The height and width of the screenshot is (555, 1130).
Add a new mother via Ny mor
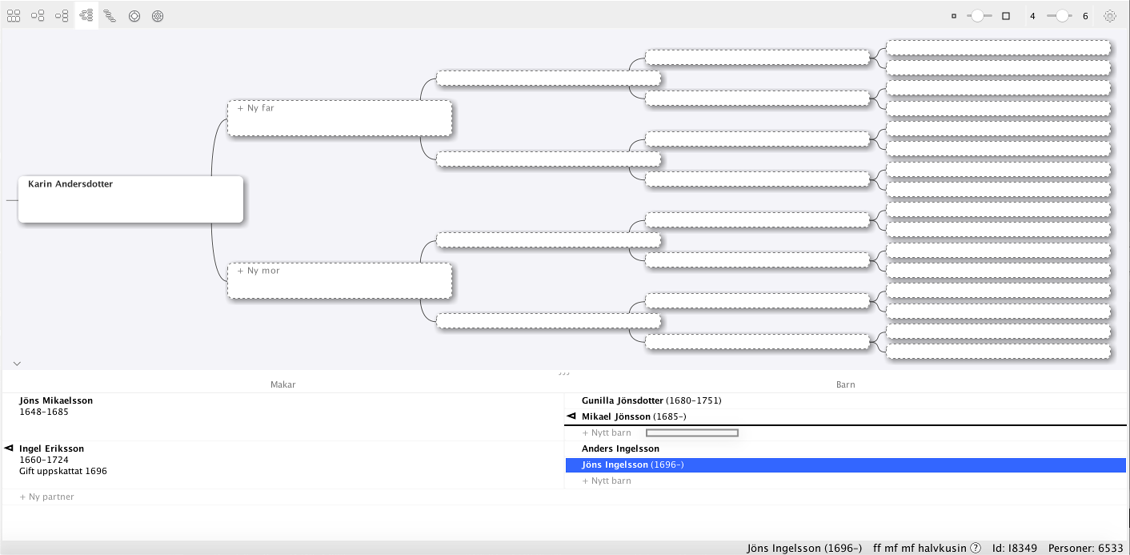point(261,271)
